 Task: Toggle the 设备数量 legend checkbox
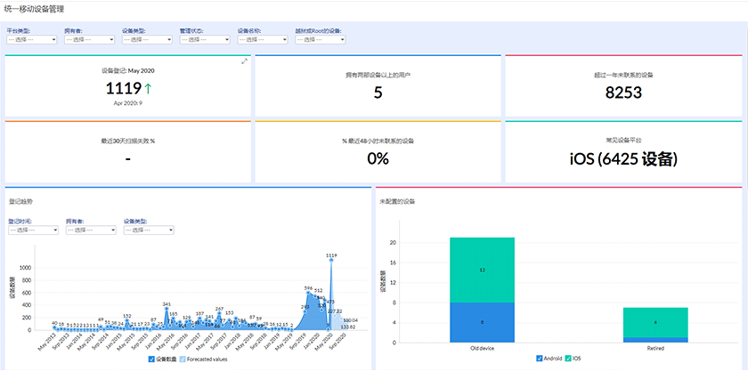coord(152,359)
